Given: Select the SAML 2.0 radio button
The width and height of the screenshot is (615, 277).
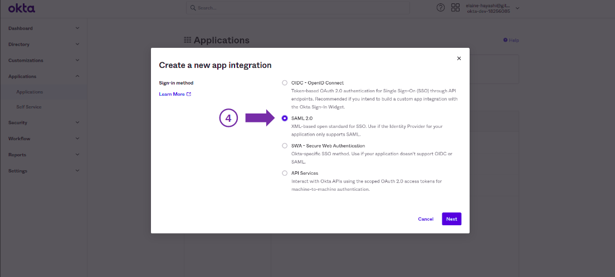Looking at the screenshot, I should (x=285, y=118).
